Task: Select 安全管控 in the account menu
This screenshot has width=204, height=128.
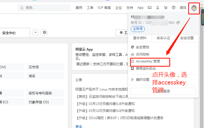Action: coord(142,47)
